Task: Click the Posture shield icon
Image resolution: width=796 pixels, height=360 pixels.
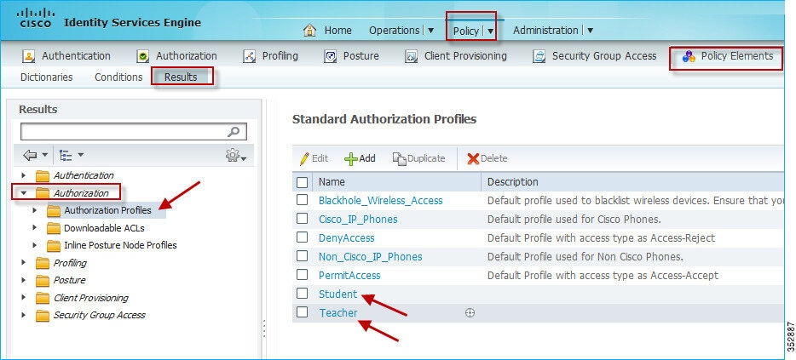Action: [330, 56]
